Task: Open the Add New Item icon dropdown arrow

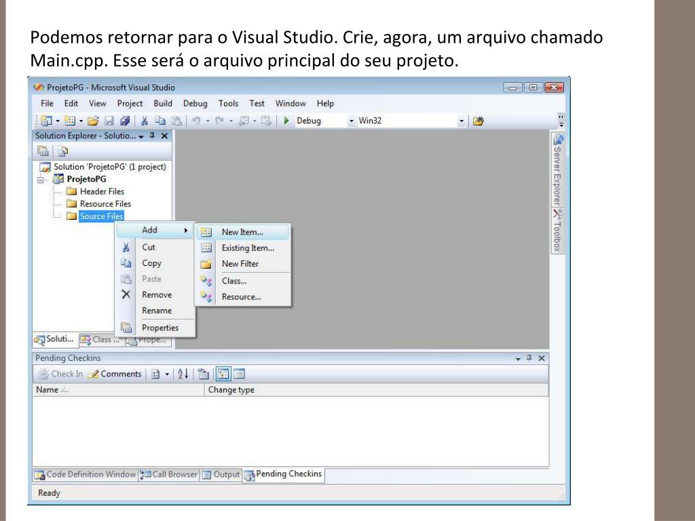Action: 81,121
